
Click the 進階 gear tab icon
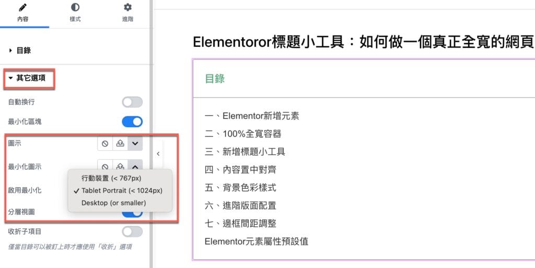[x=127, y=7]
